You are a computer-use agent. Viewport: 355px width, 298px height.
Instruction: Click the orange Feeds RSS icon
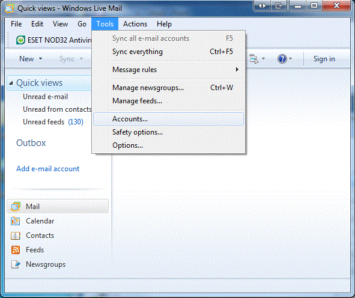[x=16, y=250]
